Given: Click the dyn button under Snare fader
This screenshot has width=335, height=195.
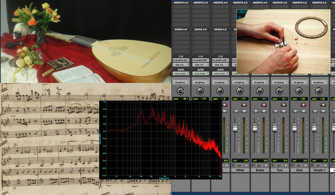Looking at the screenshot, I should click(259, 165).
